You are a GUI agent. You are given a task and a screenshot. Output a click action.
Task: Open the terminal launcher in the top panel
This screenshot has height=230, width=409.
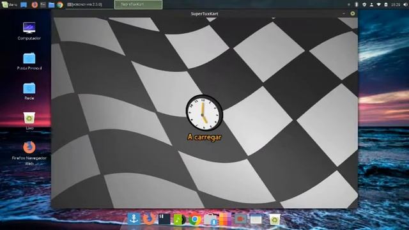point(43,4)
